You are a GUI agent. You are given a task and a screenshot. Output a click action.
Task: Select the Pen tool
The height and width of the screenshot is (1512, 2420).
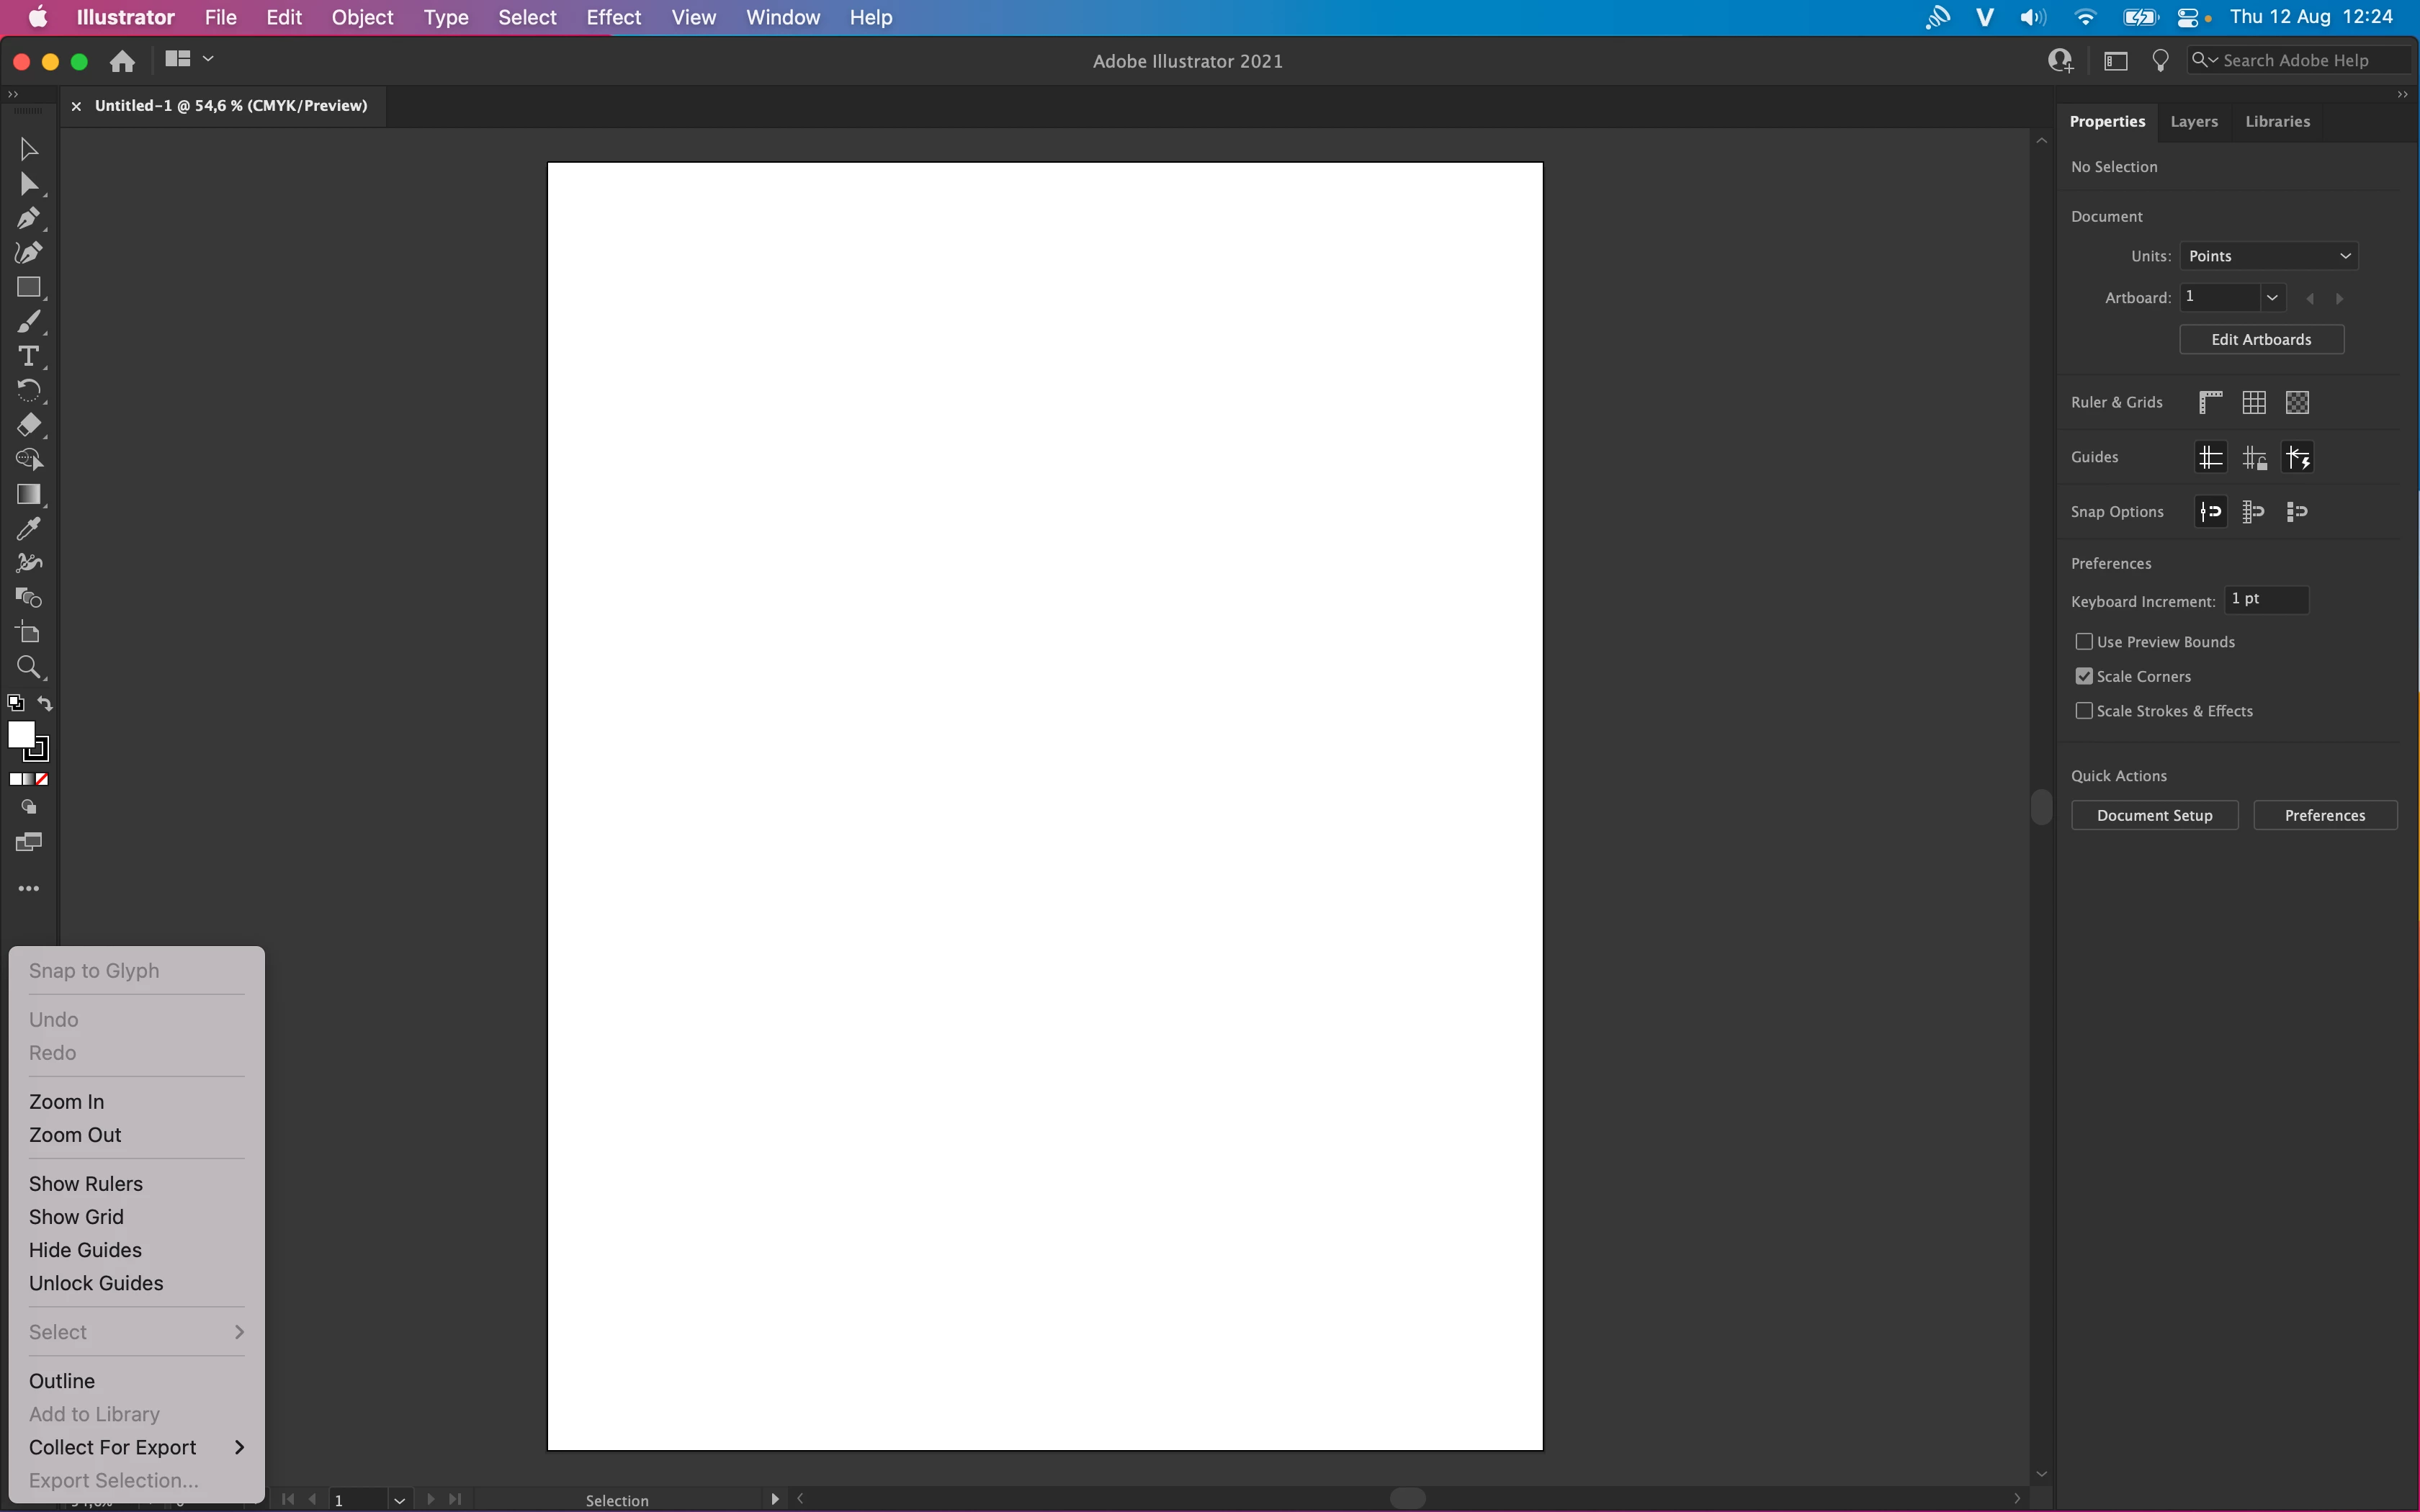[28, 218]
